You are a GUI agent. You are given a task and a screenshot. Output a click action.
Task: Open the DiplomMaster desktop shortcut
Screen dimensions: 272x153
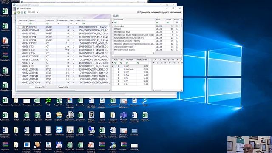pyautogui.click(x=37, y=147)
